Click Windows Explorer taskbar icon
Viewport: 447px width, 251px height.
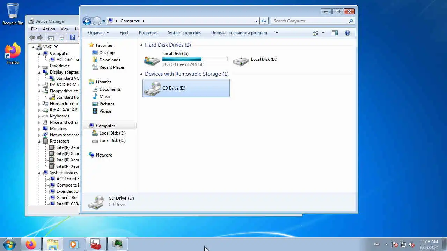coord(53,244)
